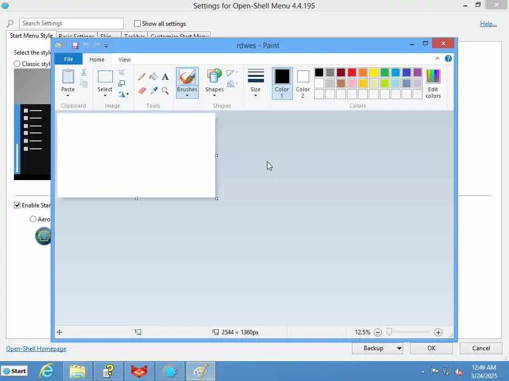Screen dimensions: 509x381
Task: Click the Redo arrow in Paint title bar
Action: pos(96,45)
